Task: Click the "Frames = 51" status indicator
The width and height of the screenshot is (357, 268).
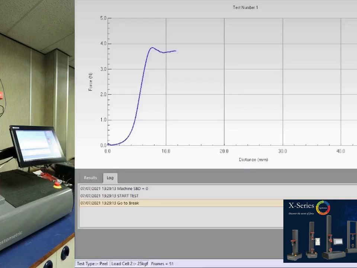Action: 162,264
